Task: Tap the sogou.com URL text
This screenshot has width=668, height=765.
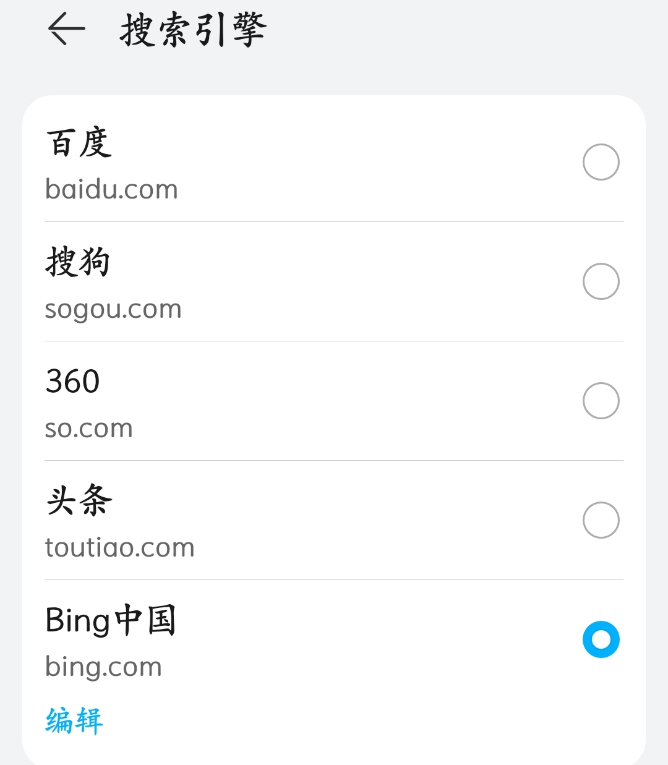Action: pos(113,309)
